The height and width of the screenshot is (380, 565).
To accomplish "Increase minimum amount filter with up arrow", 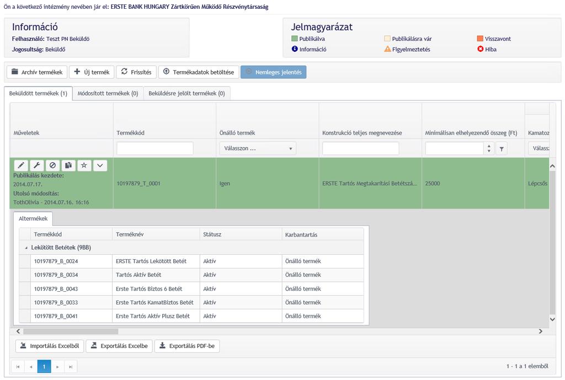I will tap(489, 146).
